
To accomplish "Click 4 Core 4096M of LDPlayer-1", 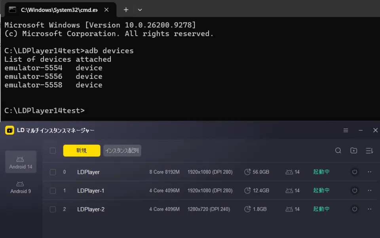I will (x=164, y=190).
